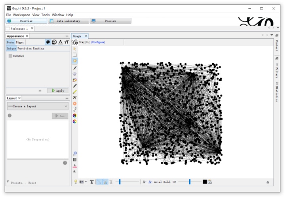The image size is (285, 197).
Task: Open the color mode blue 'A' icon
Action: point(150,182)
